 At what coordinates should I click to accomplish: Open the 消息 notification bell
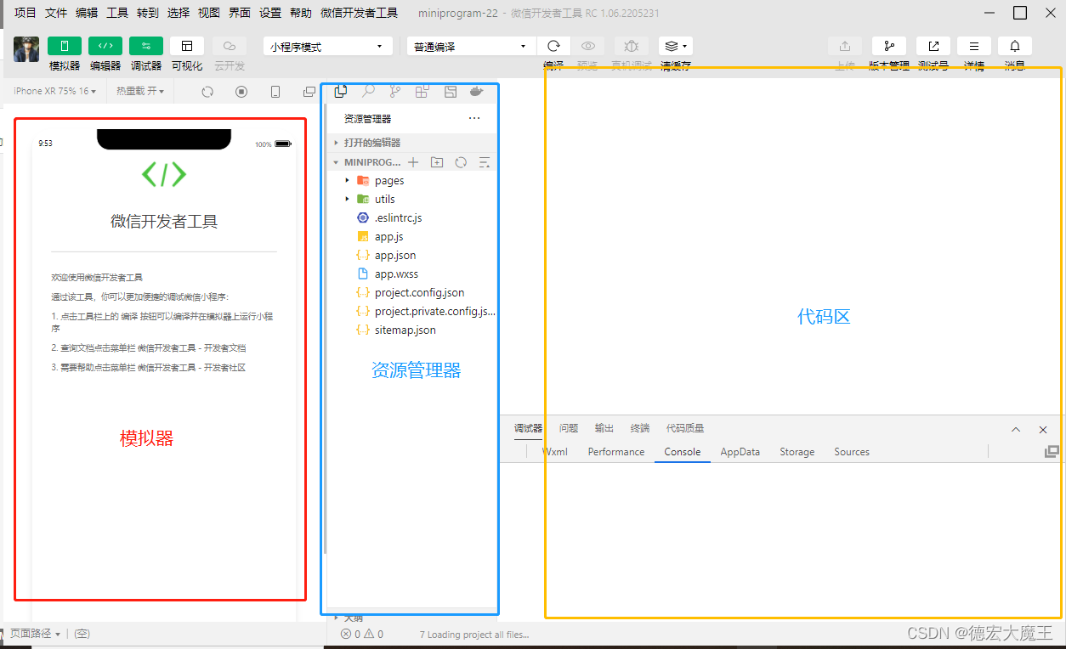1015,46
